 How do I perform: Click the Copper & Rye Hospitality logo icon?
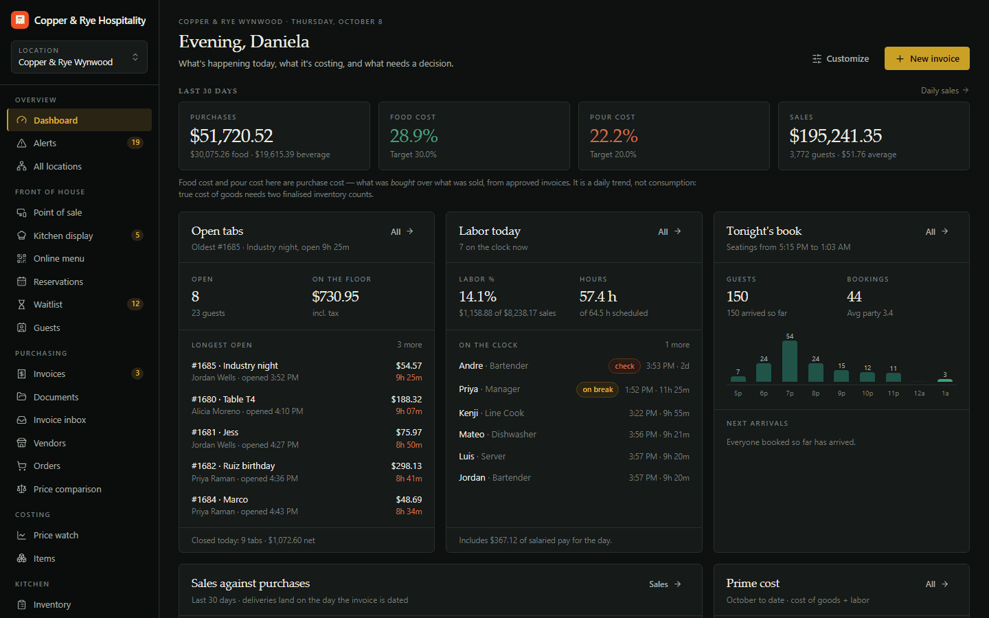tap(20, 20)
